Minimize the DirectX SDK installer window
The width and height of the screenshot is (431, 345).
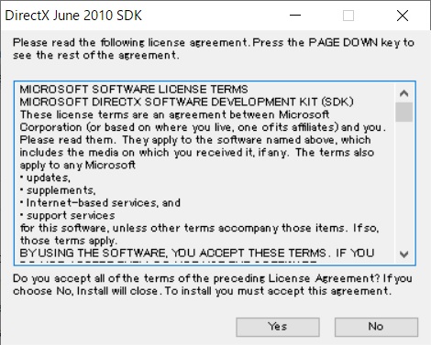295,16
